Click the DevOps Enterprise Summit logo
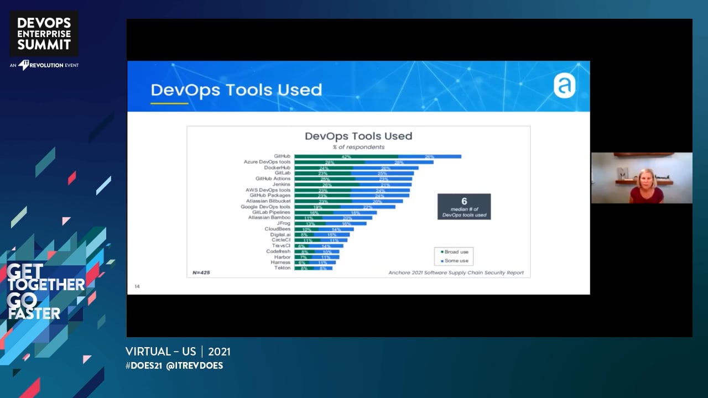The width and height of the screenshot is (708, 398). pos(44,33)
